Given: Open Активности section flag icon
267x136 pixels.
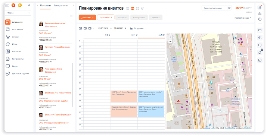Looking at the screenshot, I should click(x=8, y=22).
